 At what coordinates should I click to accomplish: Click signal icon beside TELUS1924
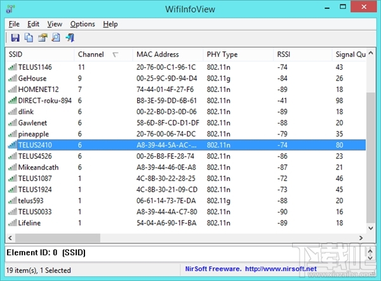click(13, 190)
